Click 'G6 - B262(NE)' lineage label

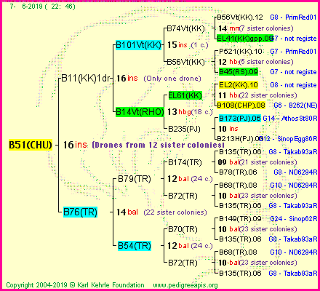(295, 105)
